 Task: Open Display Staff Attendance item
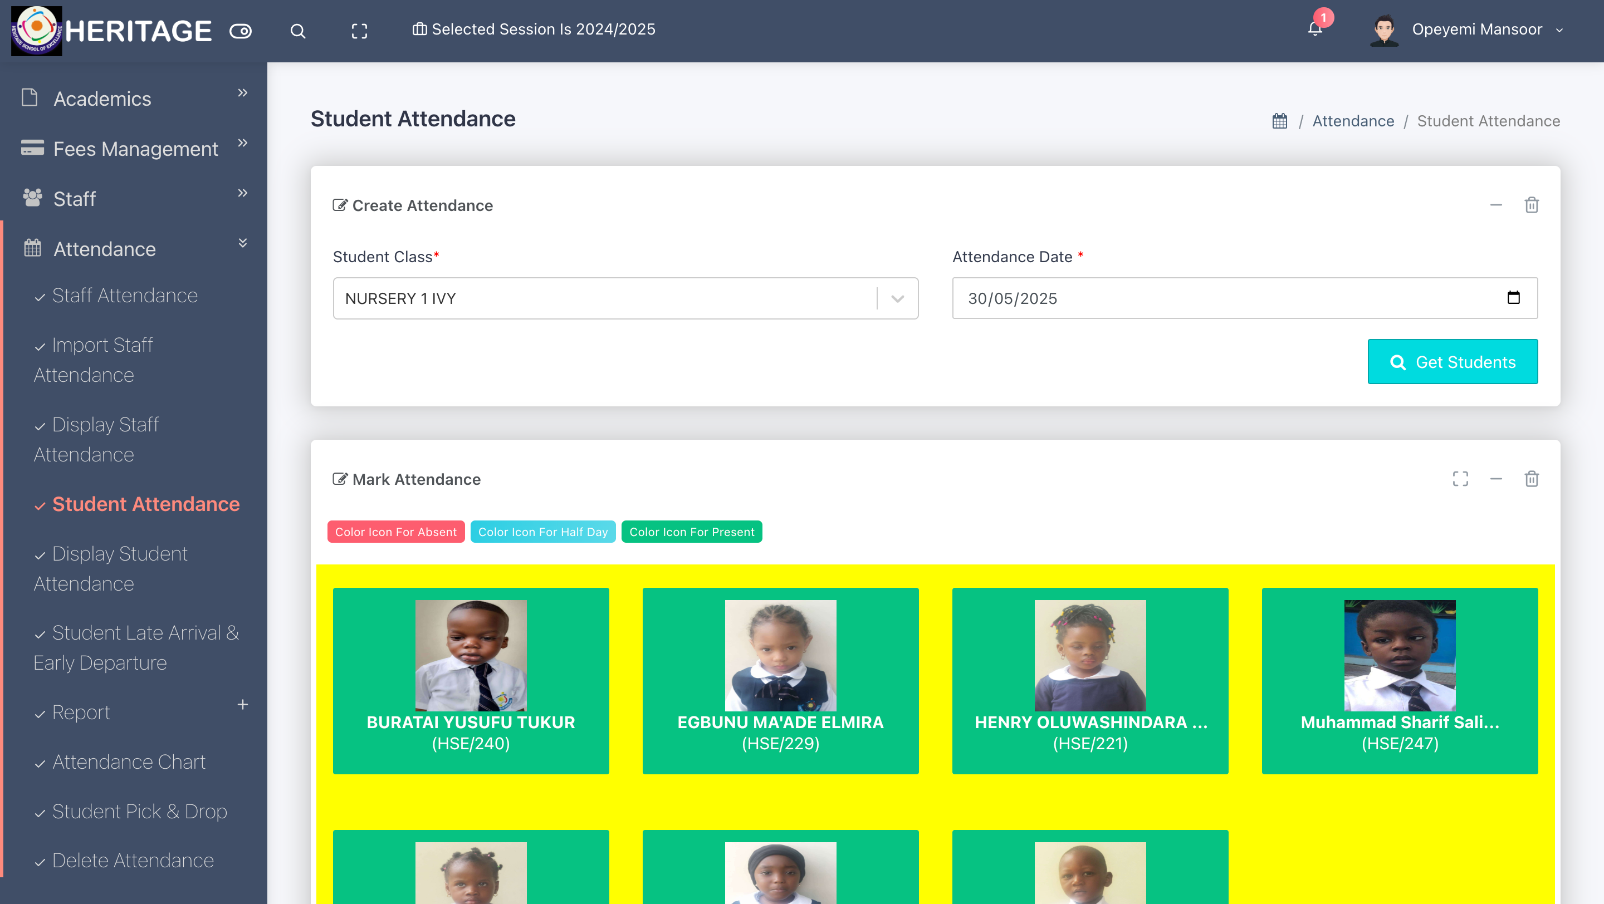coord(96,439)
